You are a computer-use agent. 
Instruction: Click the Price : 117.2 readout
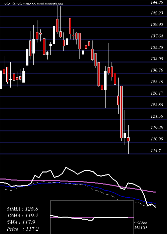pos(23,229)
